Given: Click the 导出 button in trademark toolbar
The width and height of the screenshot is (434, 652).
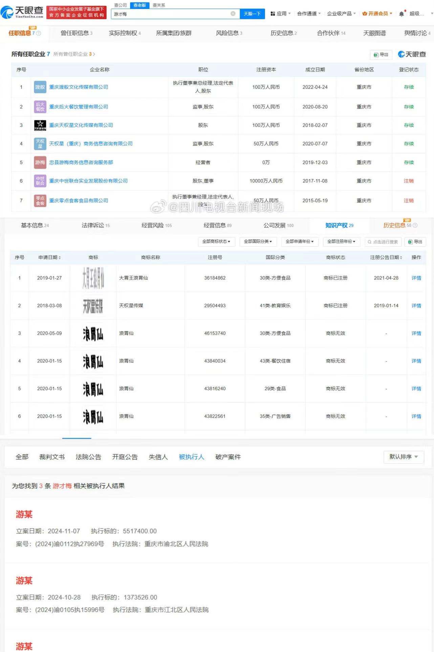Looking at the screenshot, I should point(415,242).
